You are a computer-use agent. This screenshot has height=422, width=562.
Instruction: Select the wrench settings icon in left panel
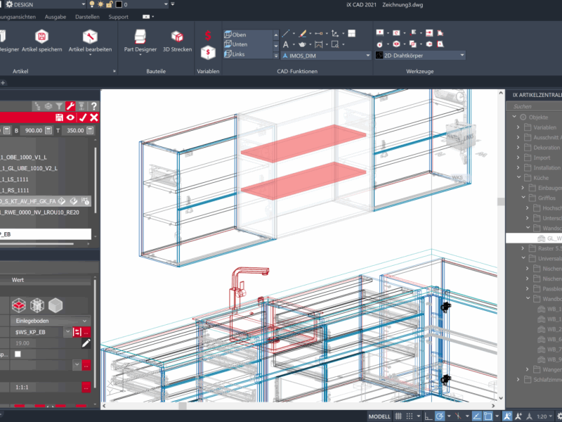70,105
